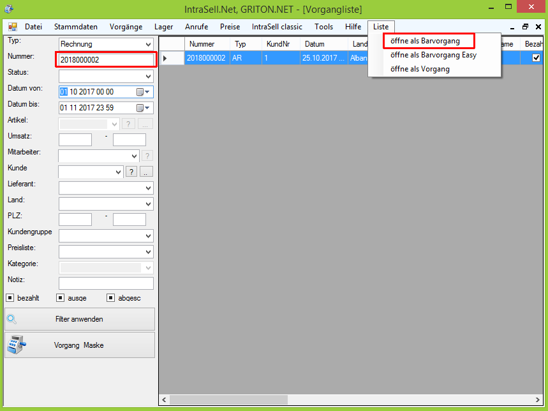
Task: Minimize the inner Vorgangliste child window
Action: 512,27
